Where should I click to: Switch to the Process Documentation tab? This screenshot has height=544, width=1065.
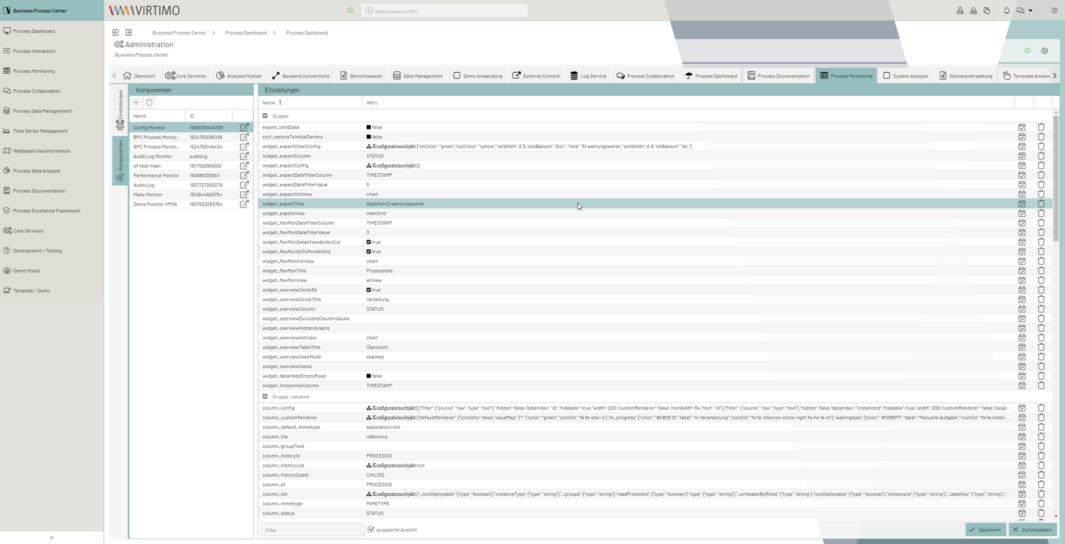(x=778, y=76)
